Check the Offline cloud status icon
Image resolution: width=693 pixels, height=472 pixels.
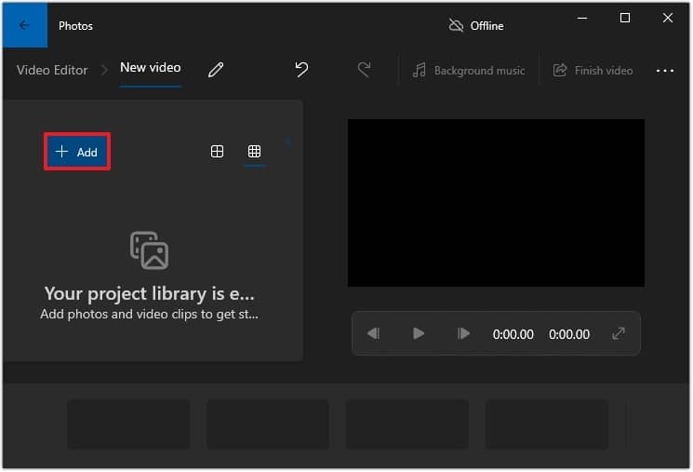click(x=456, y=26)
